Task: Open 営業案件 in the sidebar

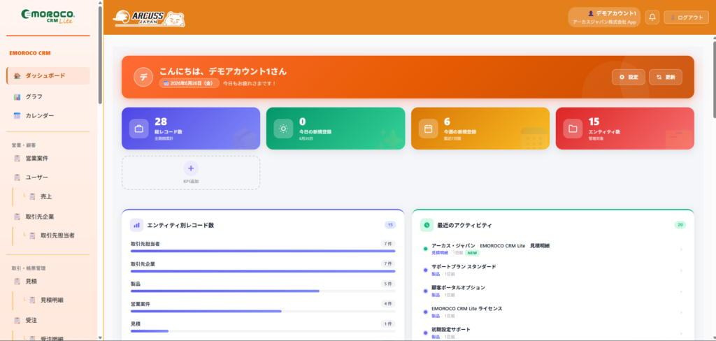Action: (48, 159)
